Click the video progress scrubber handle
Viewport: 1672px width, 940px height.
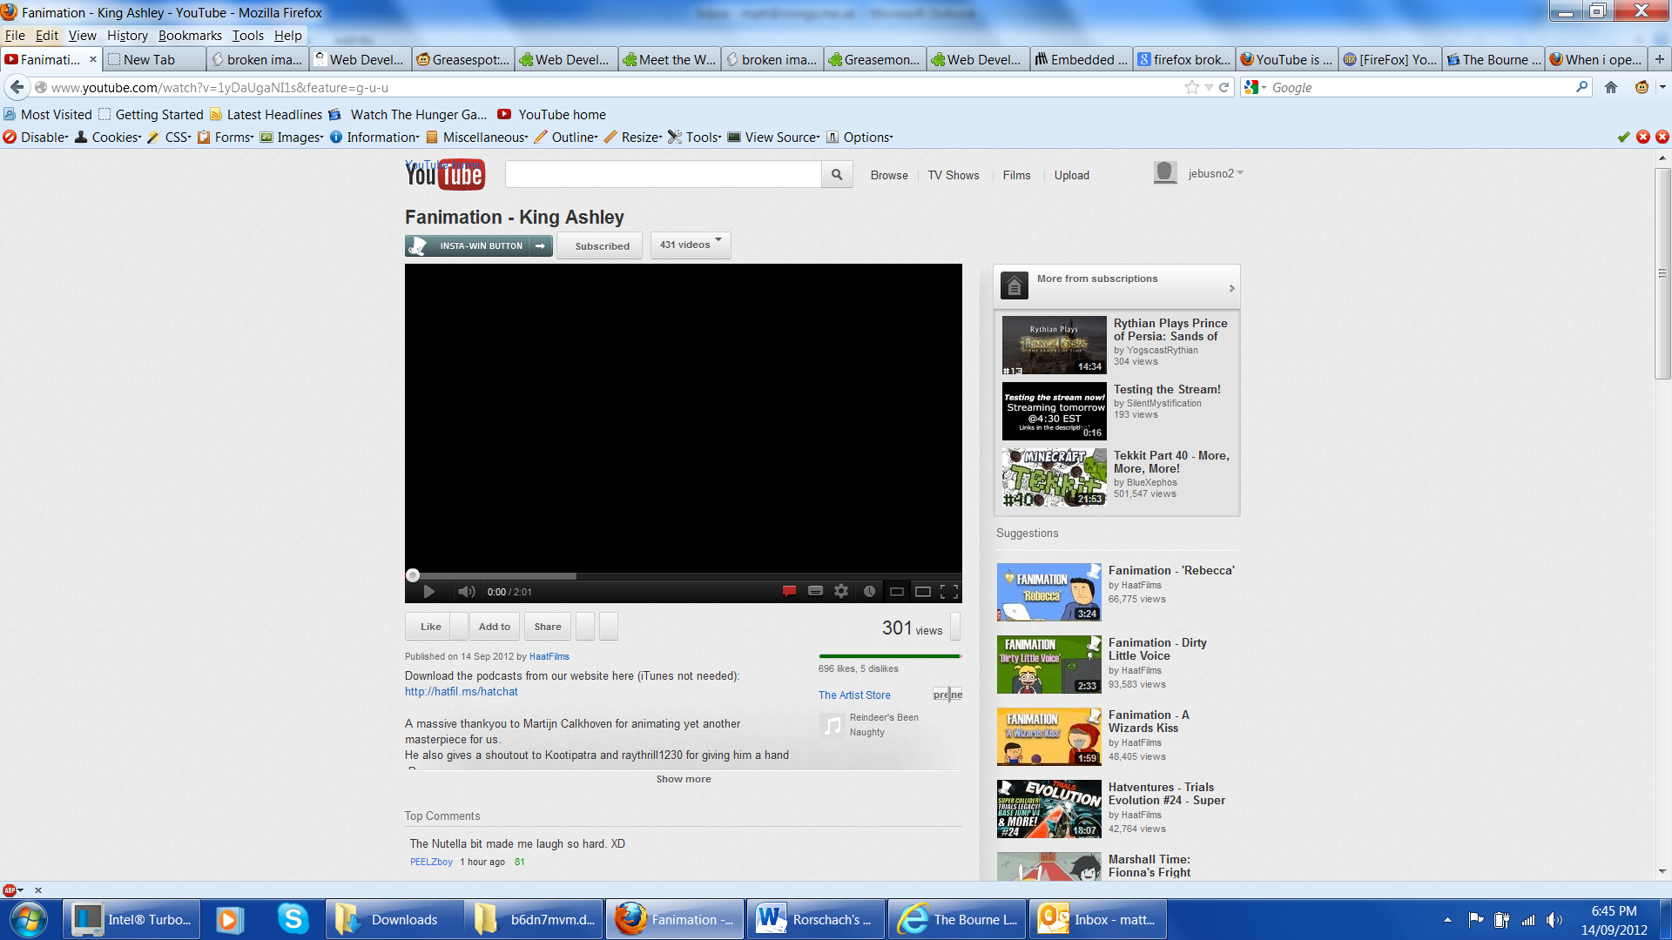[413, 575]
